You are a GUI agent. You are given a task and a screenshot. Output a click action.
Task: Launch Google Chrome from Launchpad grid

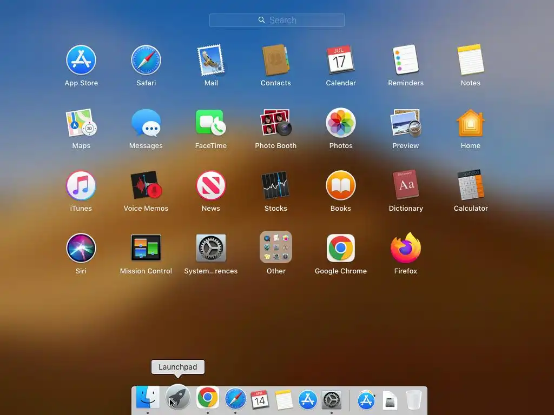point(341,248)
